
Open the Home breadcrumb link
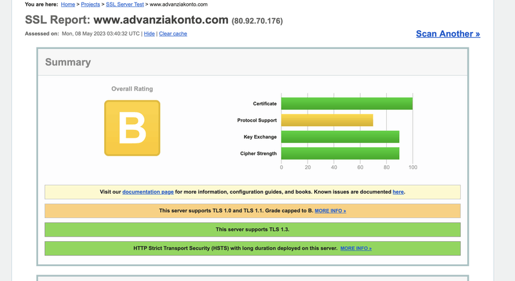pyautogui.click(x=68, y=5)
